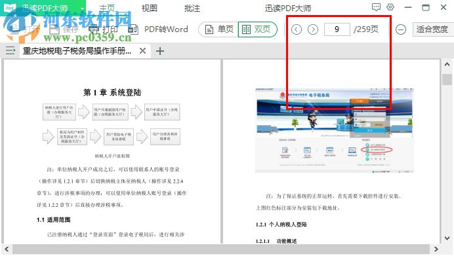Click the 1.1 适用范围 heading
Image resolution: width=454 pixels, height=256 pixels.
(x=54, y=220)
